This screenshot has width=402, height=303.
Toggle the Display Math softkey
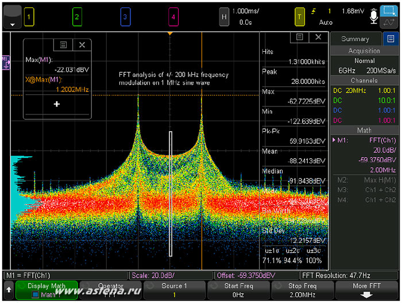47,290
